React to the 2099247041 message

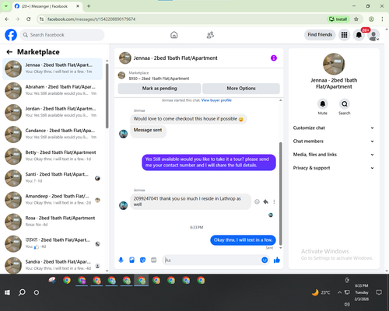257,201
